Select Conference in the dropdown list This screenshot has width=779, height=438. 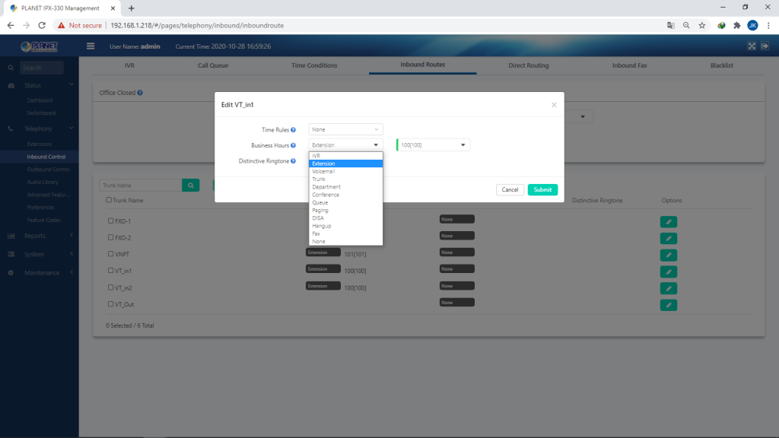point(345,195)
